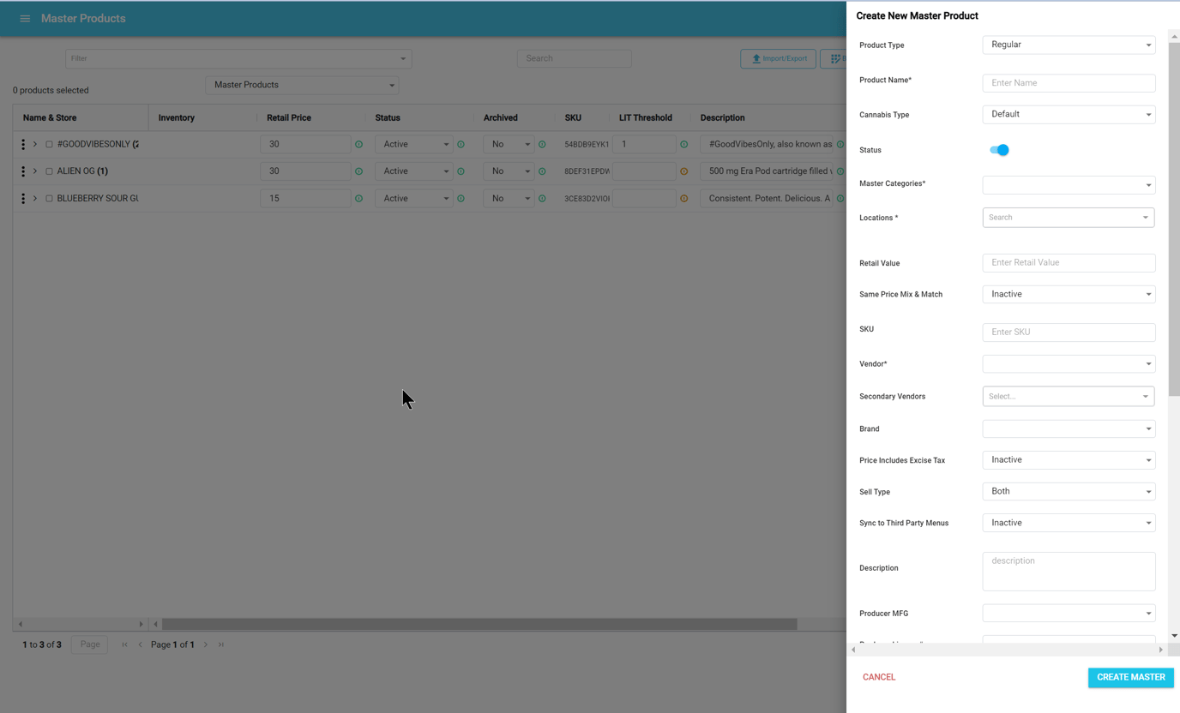1180x713 pixels.
Task: Click the CREATE MASTER button
Action: (1131, 677)
